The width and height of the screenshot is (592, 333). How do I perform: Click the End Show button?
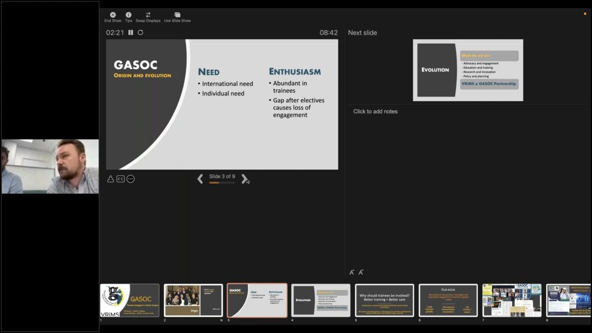tap(112, 17)
